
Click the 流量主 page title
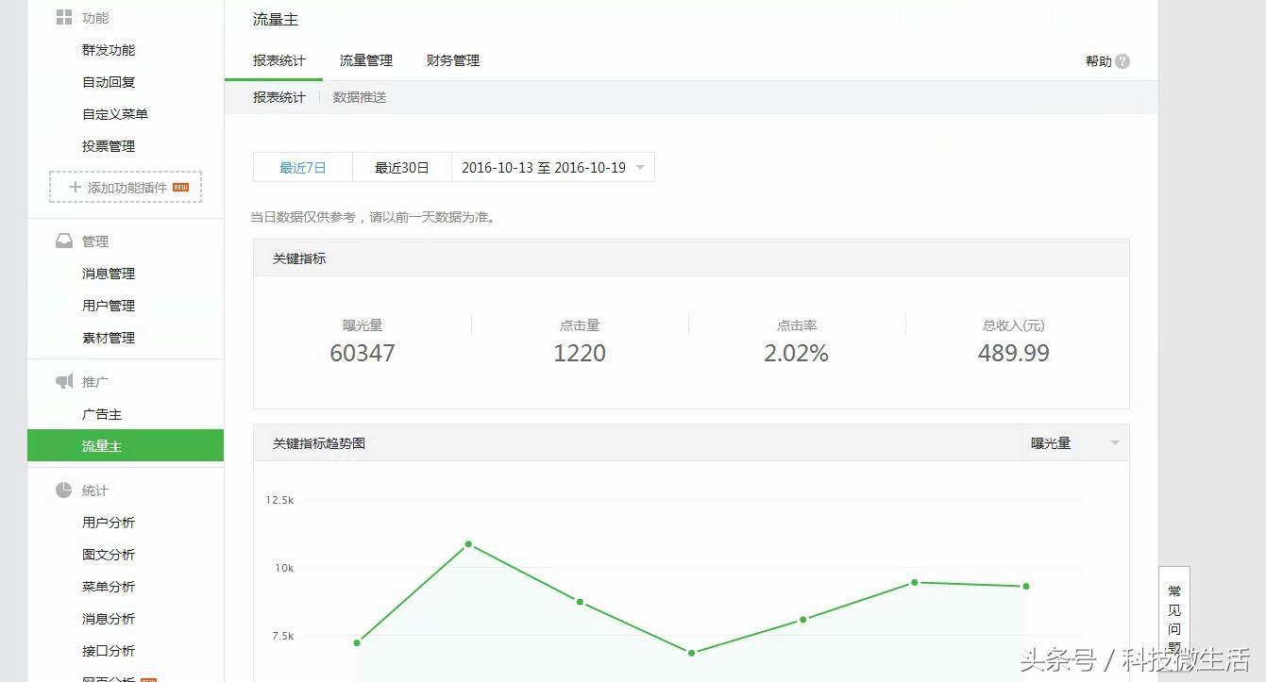pos(276,19)
